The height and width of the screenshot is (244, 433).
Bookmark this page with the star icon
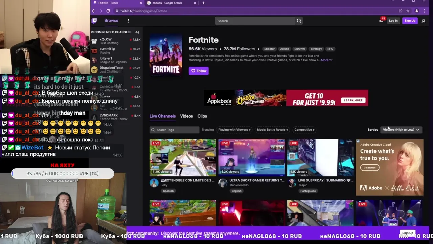[x=408, y=11]
